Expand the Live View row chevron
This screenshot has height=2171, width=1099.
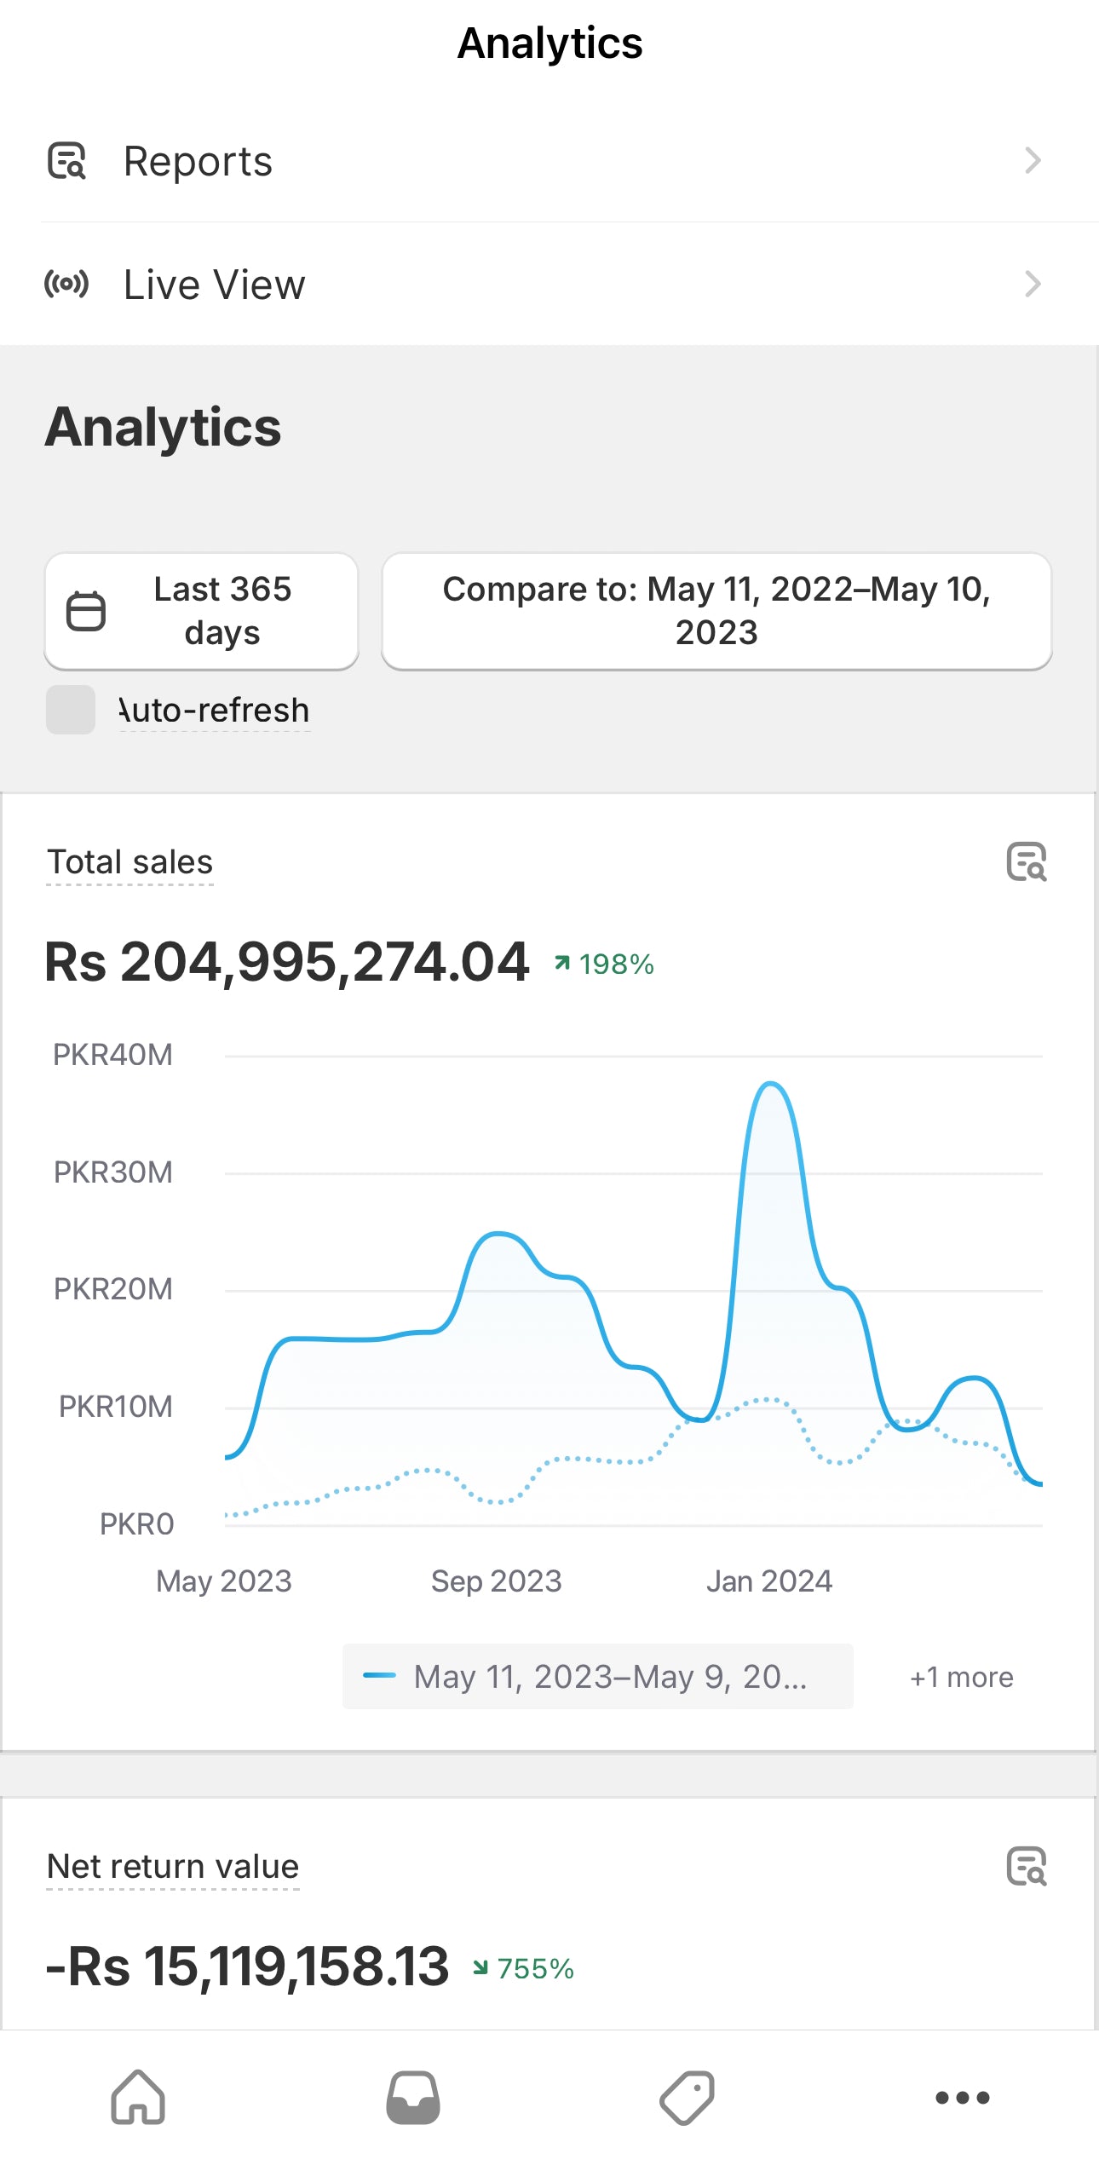point(1033,284)
